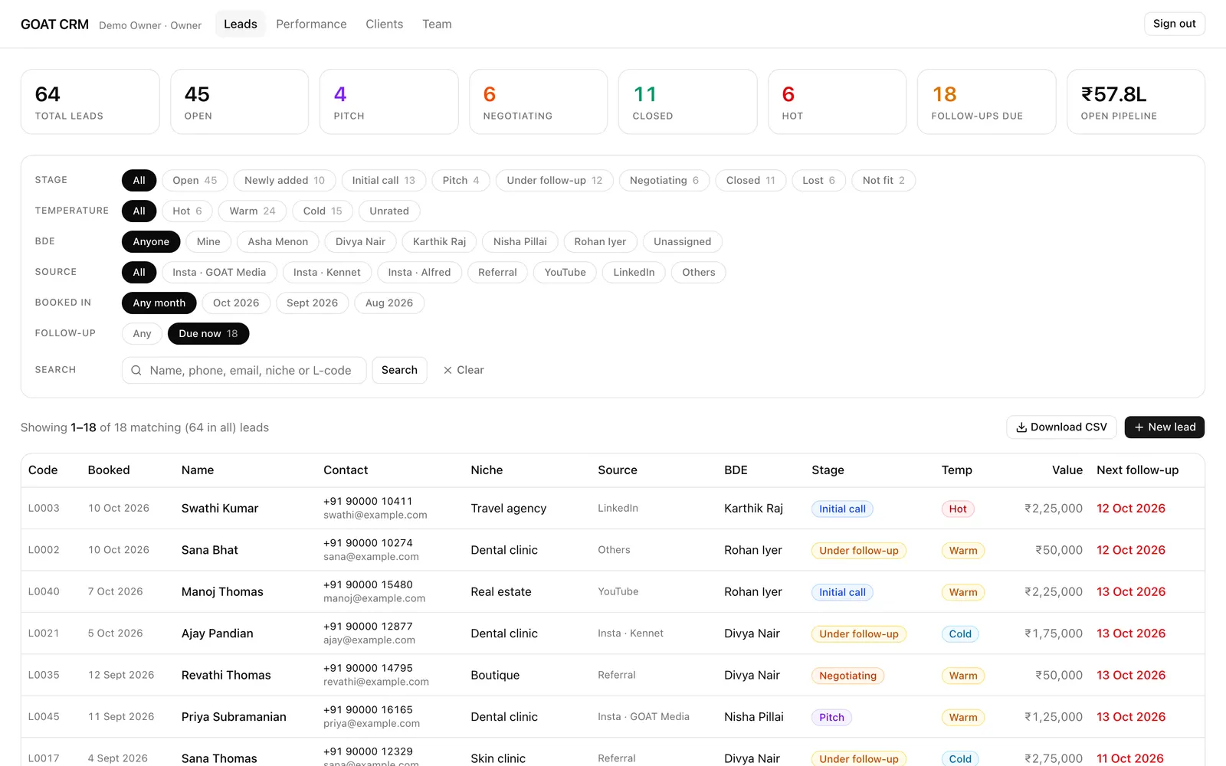
Task: Show only Mine in BDE filter
Action: (x=208, y=241)
